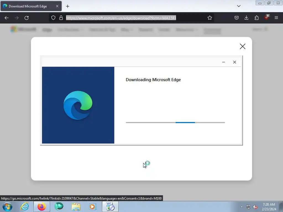
Task: List all tabs dropdown arrow
Action: click(239, 6)
